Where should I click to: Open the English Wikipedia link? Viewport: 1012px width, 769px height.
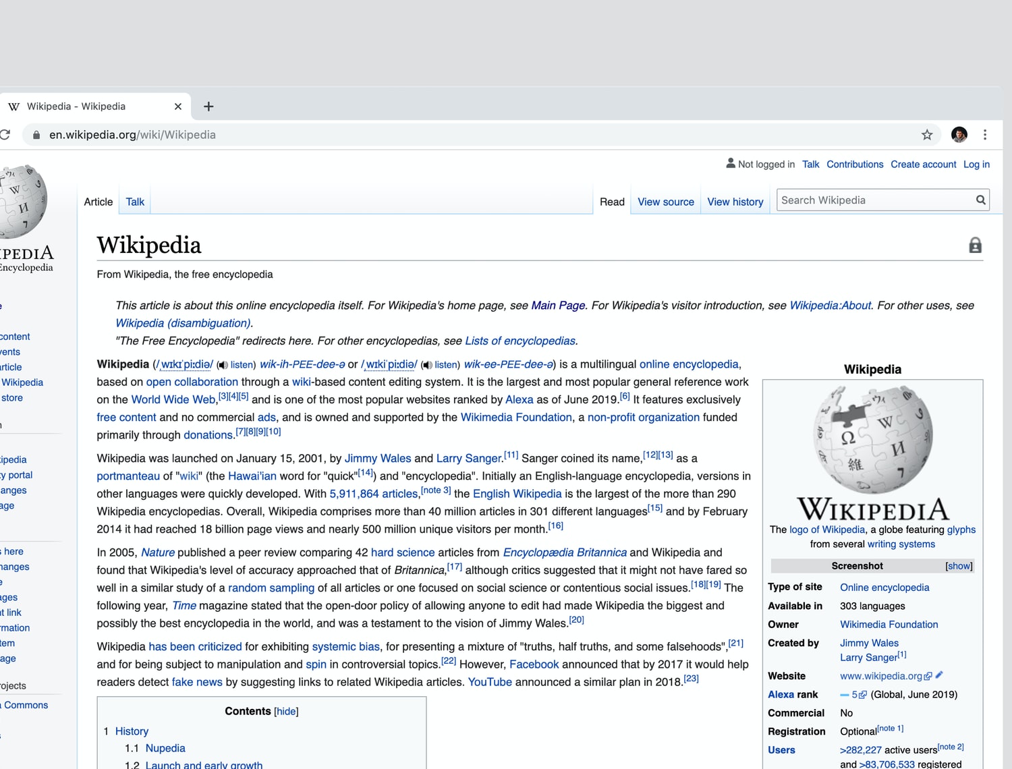pos(517,494)
